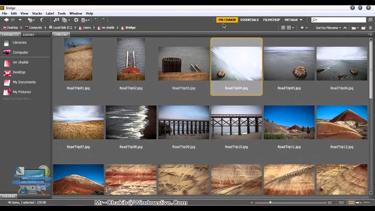Click the trash delete item icon
The width and height of the screenshot is (375, 211).
(370, 28)
